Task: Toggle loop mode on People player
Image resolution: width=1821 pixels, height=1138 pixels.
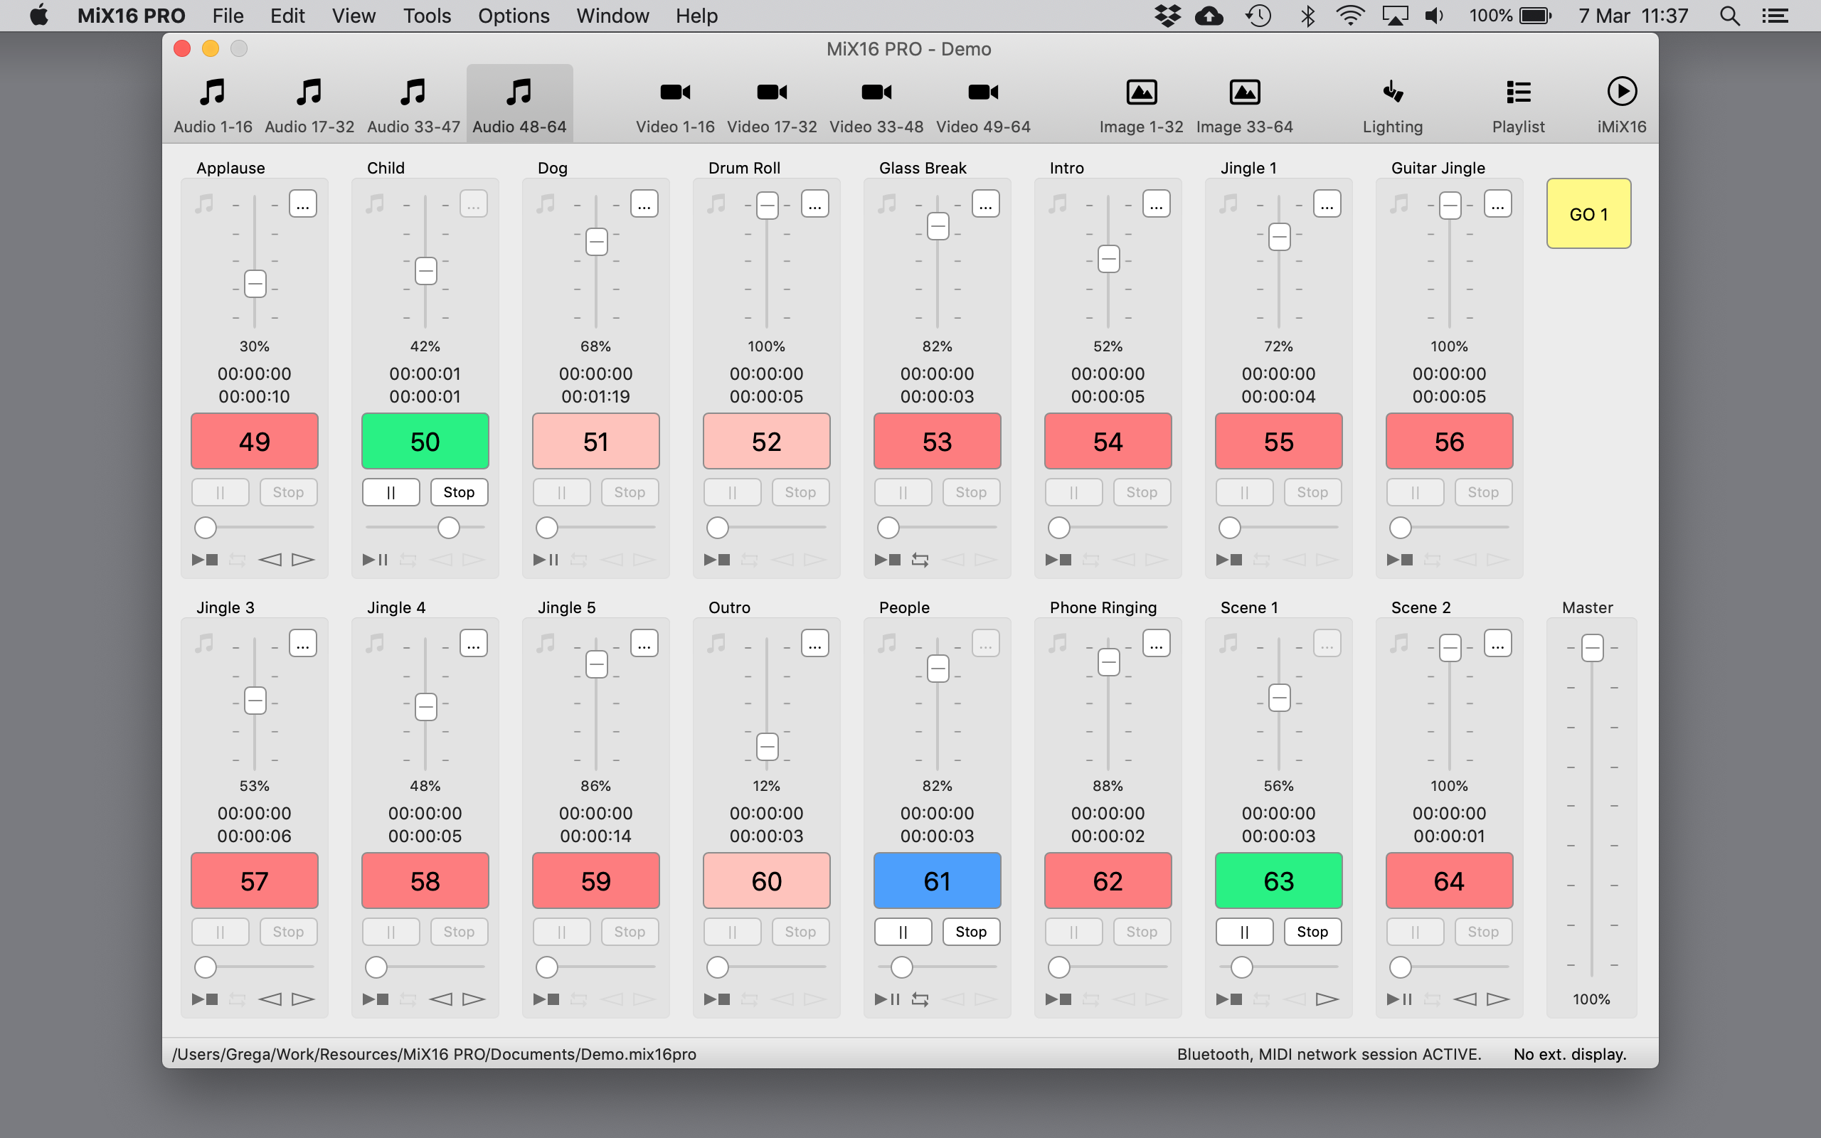Action: (x=920, y=999)
